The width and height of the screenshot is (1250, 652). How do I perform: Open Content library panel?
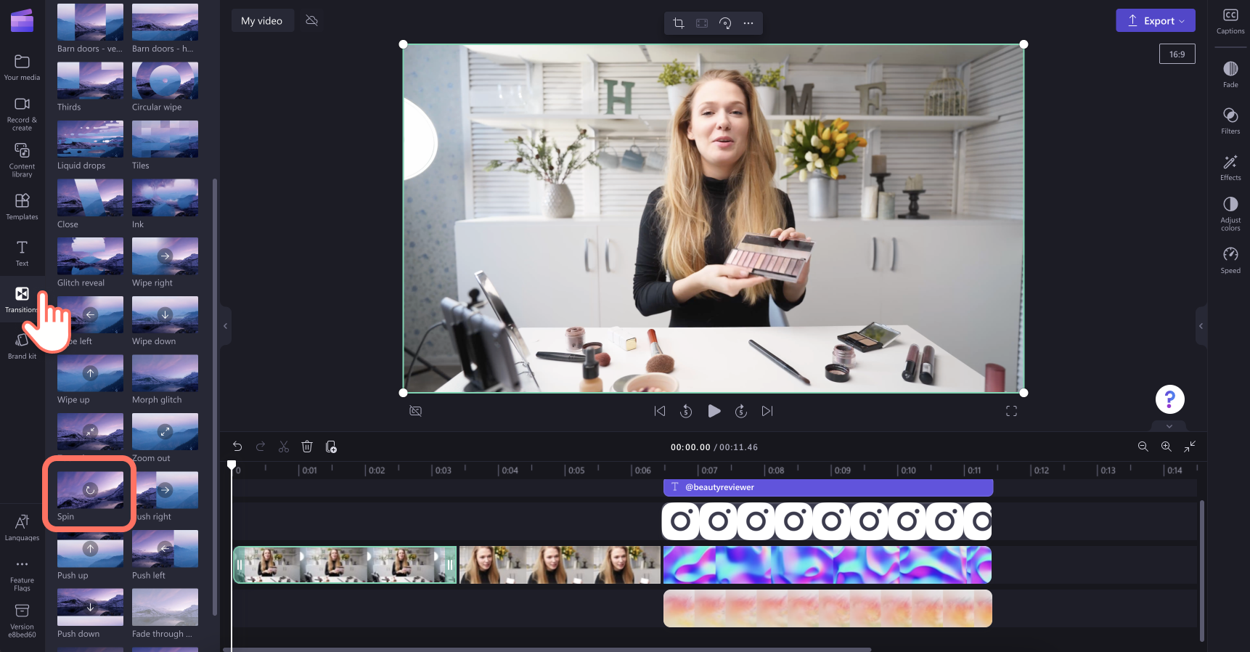pos(22,159)
